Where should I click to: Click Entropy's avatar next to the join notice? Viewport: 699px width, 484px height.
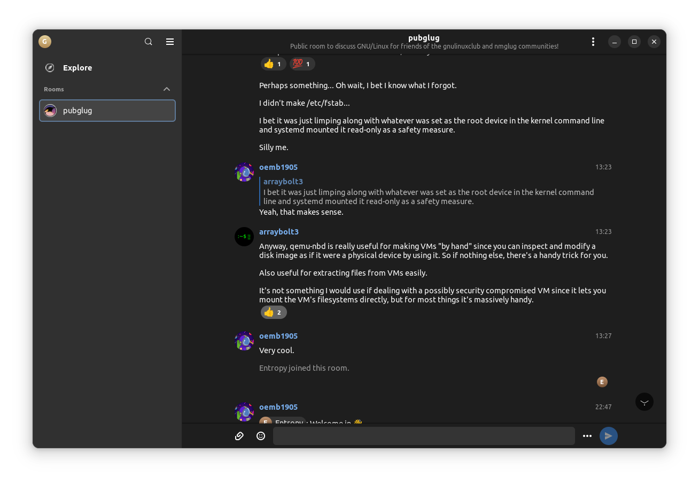pyautogui.click(x=602, y=381)
